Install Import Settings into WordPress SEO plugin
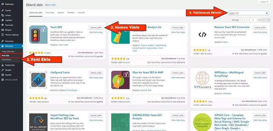The height and width of the screenshot is (131, 273). tap(96, 115)
